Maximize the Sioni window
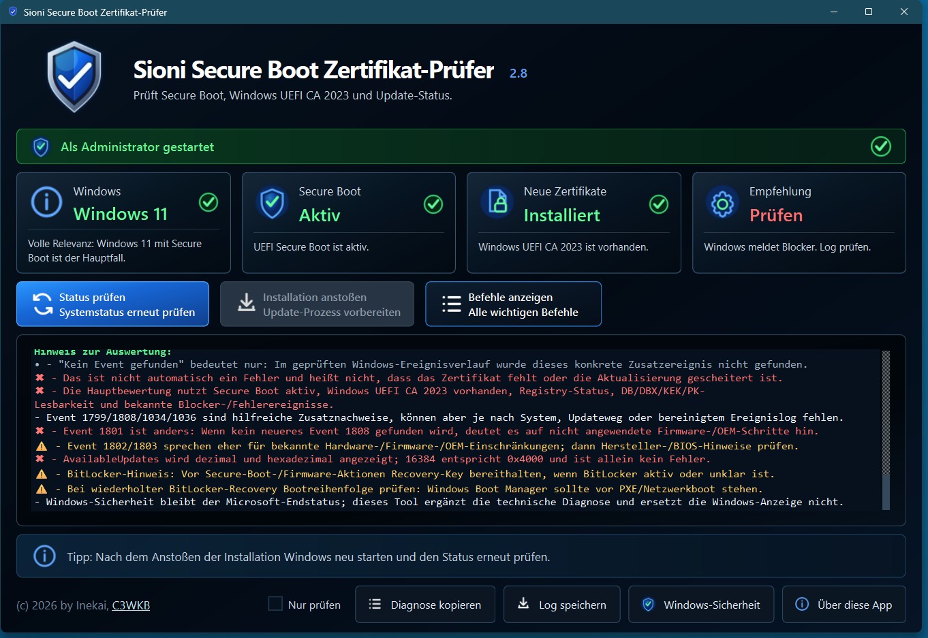The width and height of the screenshot is (928, 638). coord(869,12)
